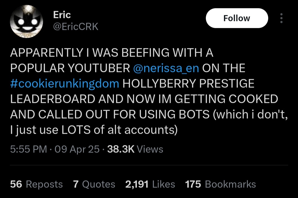The width and height of the screenshot is (298, 198).
Task: Click the 175 Bookmarks count
Action: 220,184
